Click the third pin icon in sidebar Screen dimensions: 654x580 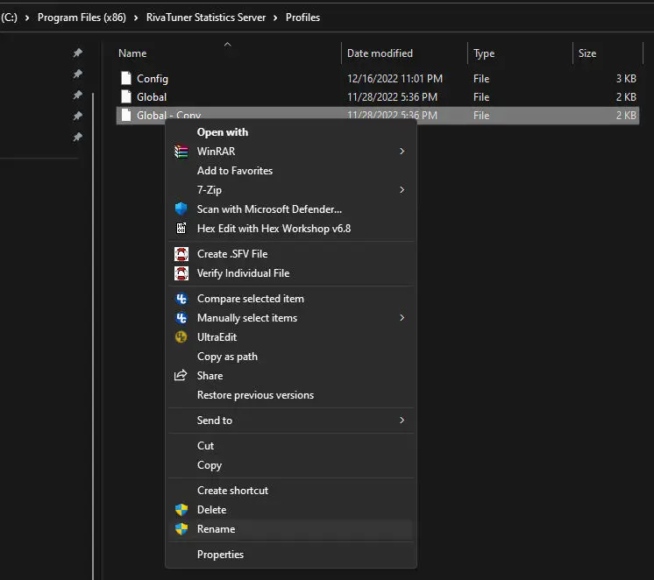click(x=77, y=95)
